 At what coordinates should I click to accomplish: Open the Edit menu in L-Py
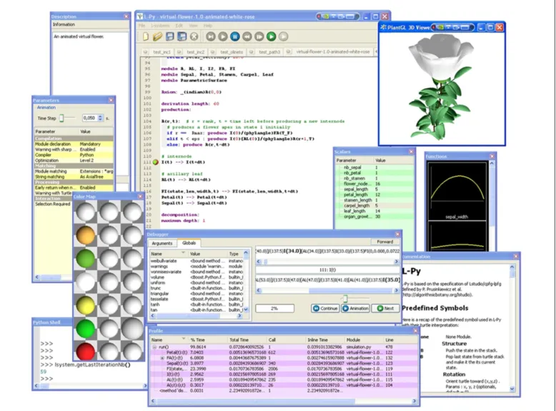[179, 26]
